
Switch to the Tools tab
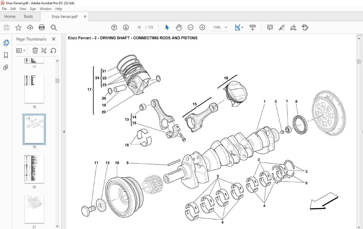point(28,17)
